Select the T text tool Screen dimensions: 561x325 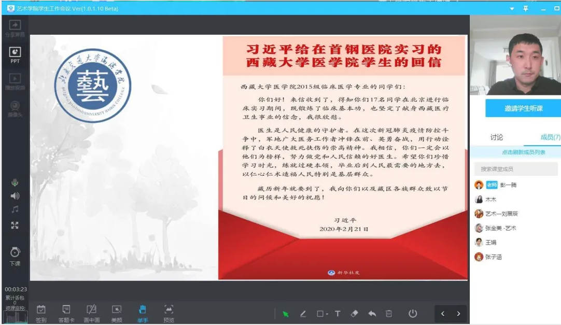(x=338, y=314)
